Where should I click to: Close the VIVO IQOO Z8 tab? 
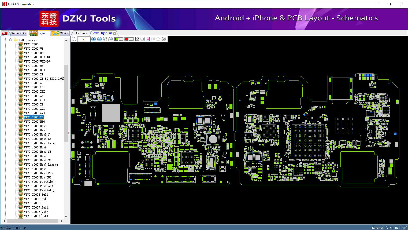tap(114, 33)
